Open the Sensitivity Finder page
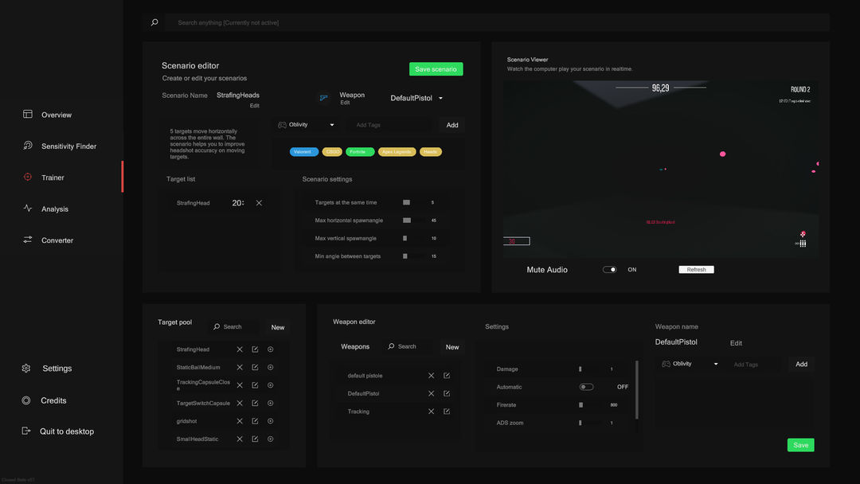Viewport: 860px width, 484px height. coord(68,146)
